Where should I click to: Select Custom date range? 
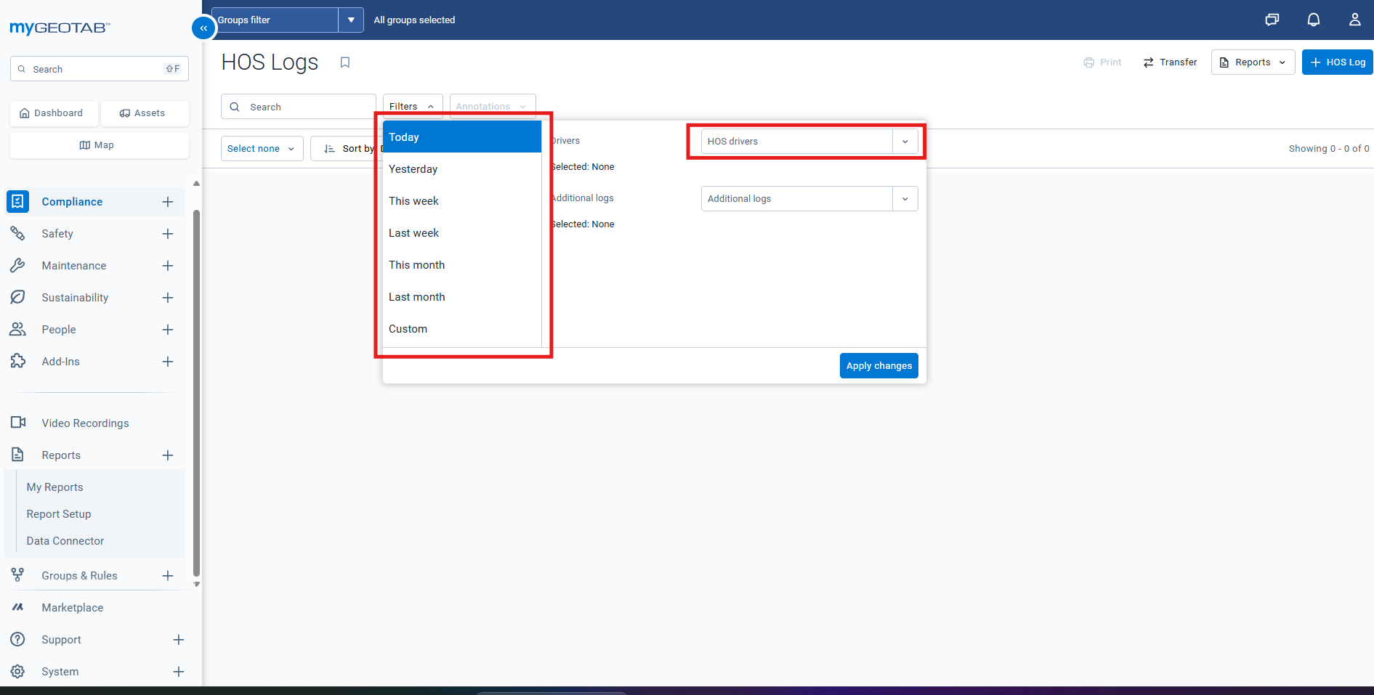[x=462, y=328]
